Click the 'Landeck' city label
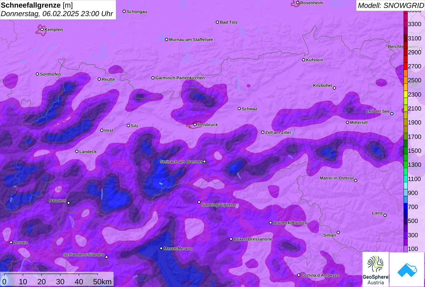The image size is (425, 287). [x=88, y=152]
